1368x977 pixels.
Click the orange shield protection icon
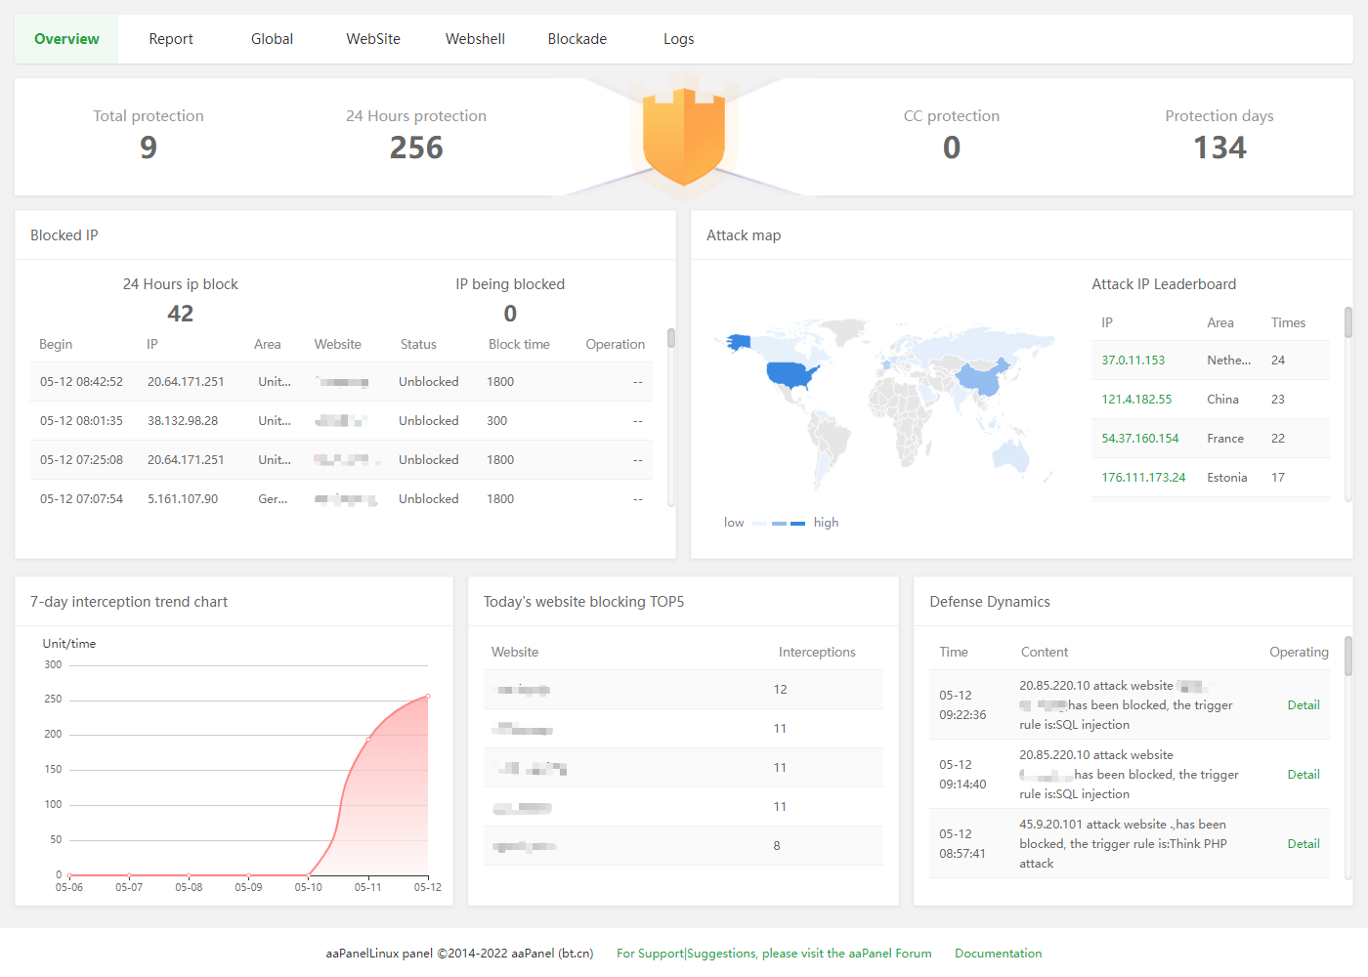[683, 136]
